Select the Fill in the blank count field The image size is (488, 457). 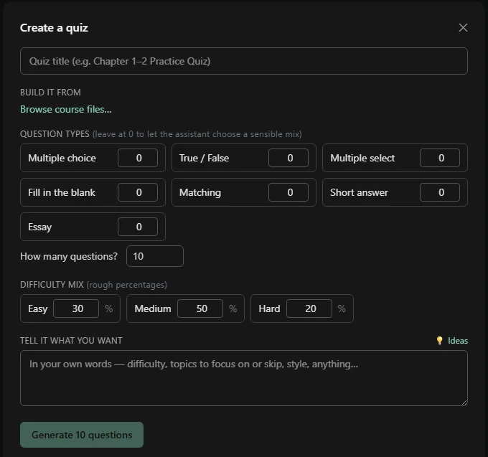click(138, 192)
